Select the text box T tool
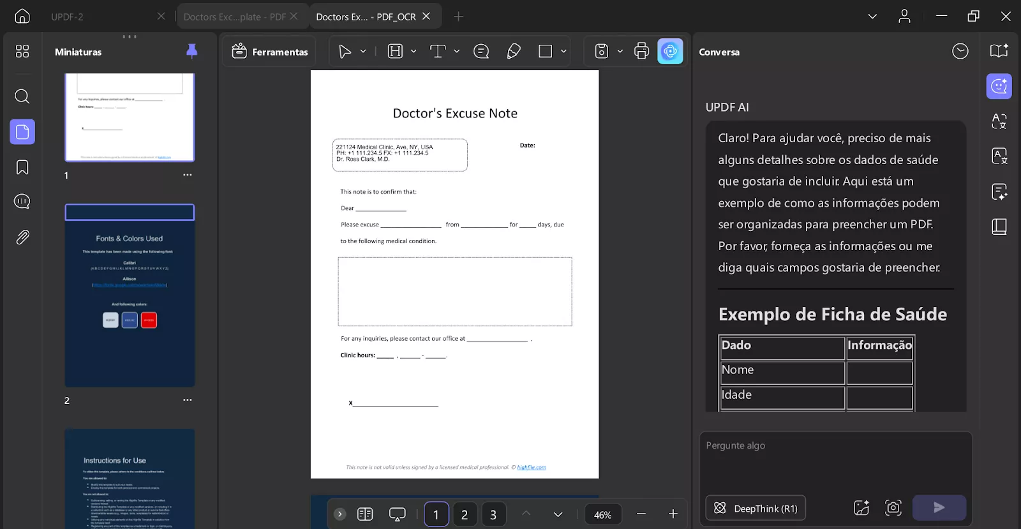Screen dimensions: 1021x529 pos(438,52)
